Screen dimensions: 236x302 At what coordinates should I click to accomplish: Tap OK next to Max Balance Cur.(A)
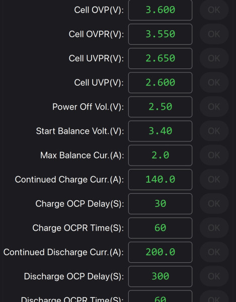point(214,156)
